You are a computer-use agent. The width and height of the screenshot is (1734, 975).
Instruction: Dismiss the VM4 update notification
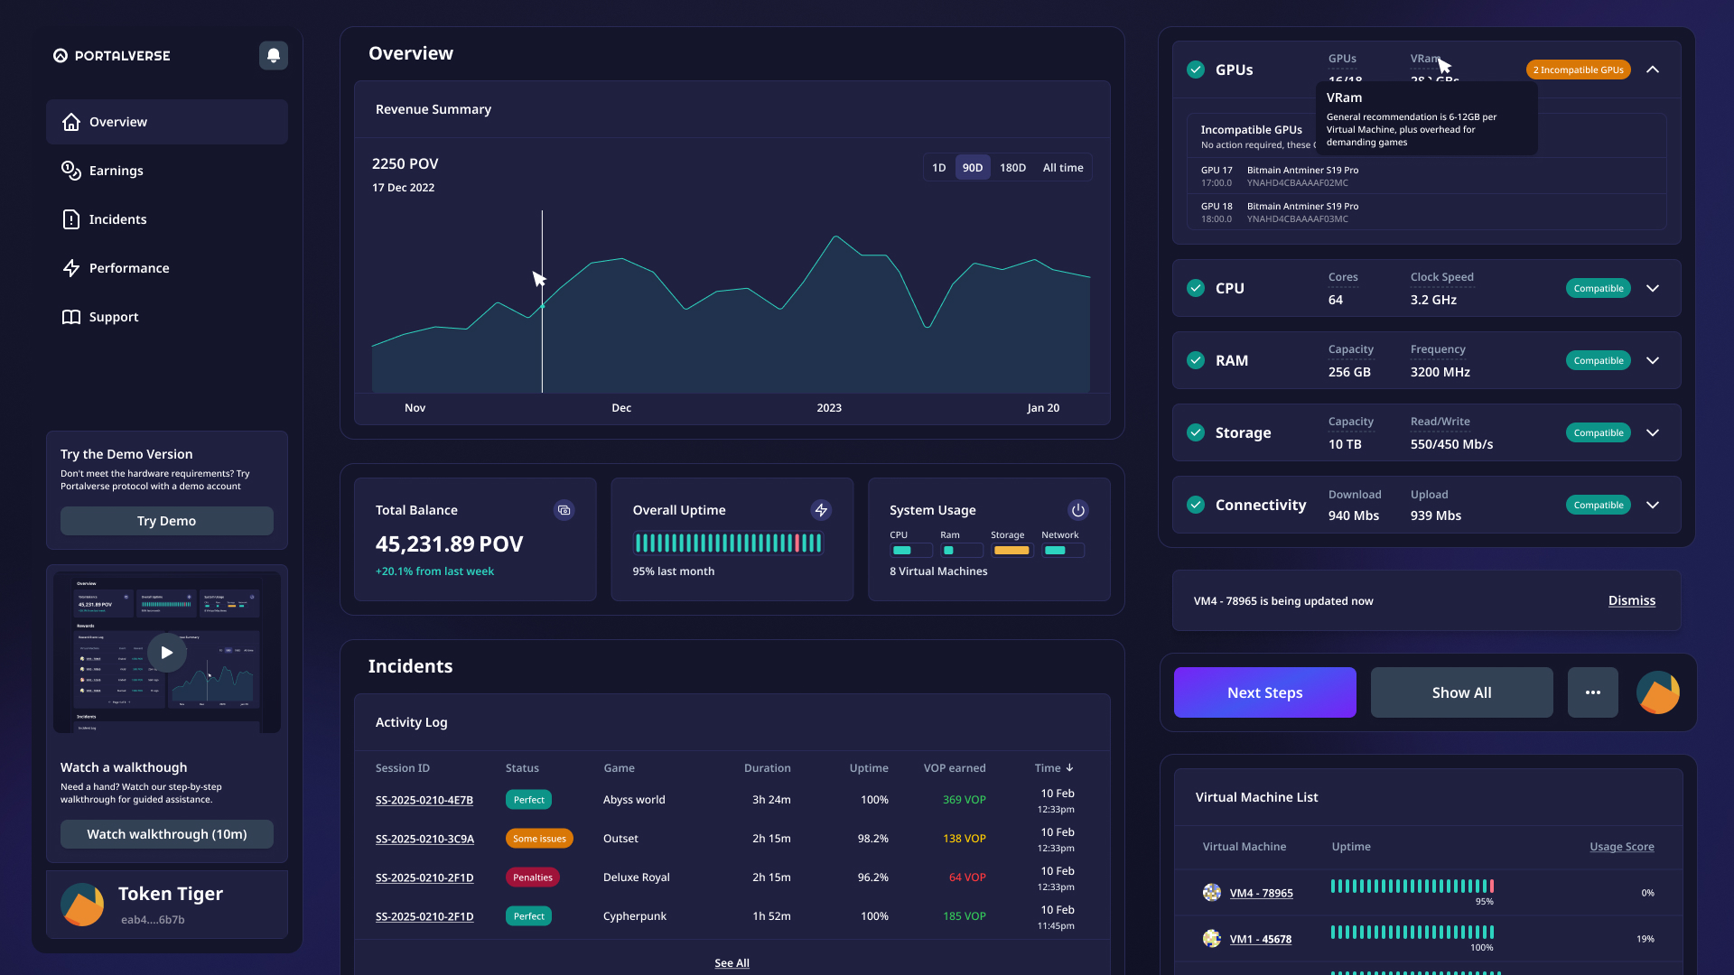[x=1631, y=600]
